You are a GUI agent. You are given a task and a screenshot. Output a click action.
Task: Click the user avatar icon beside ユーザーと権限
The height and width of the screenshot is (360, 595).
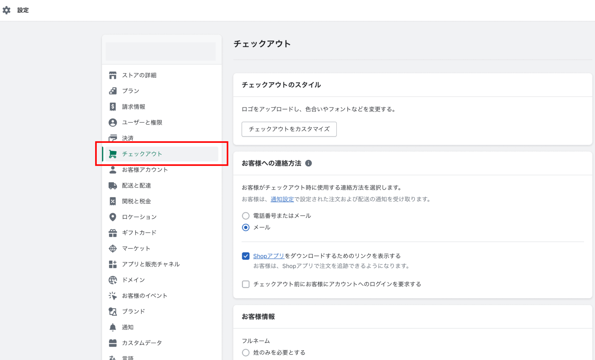113,122
